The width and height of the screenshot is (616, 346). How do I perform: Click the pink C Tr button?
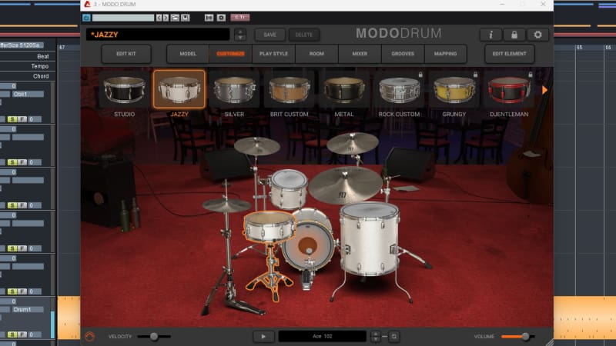[x=240, y=17]
